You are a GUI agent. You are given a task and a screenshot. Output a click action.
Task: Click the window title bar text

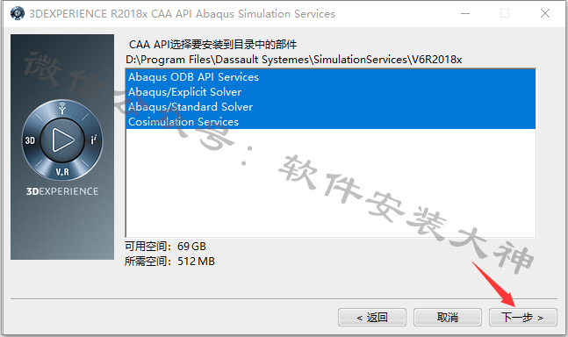[182, 14]
